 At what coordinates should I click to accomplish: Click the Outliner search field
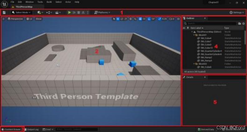tap(210, 24)
